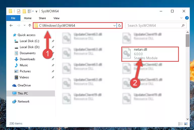This screenshot has width=194, height=130.
Task: Switch to large thumbnails view icon
Action: pyautogui.click(x=186, y=124)
